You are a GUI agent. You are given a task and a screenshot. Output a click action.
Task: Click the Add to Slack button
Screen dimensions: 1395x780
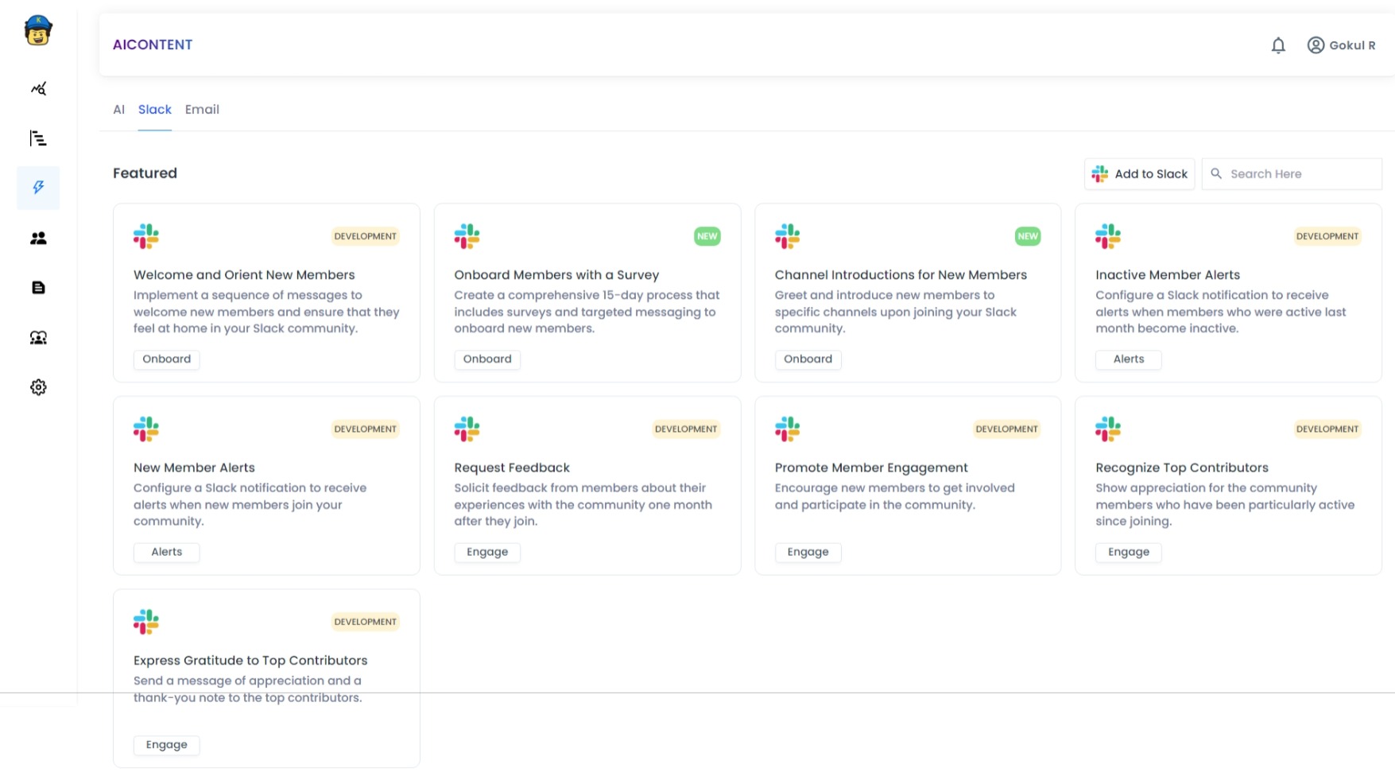pos(1139,174)
